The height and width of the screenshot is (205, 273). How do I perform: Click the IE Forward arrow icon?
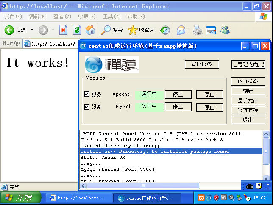43,30
